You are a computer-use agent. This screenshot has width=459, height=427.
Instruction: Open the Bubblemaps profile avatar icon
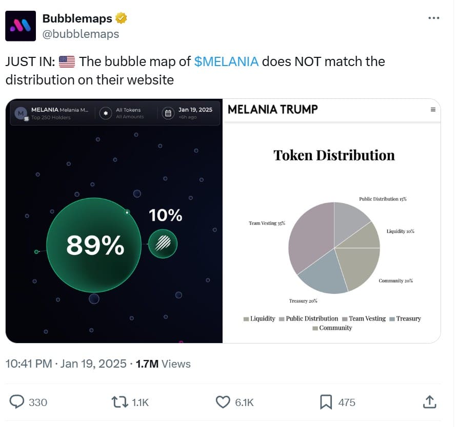tap(21, 26)
